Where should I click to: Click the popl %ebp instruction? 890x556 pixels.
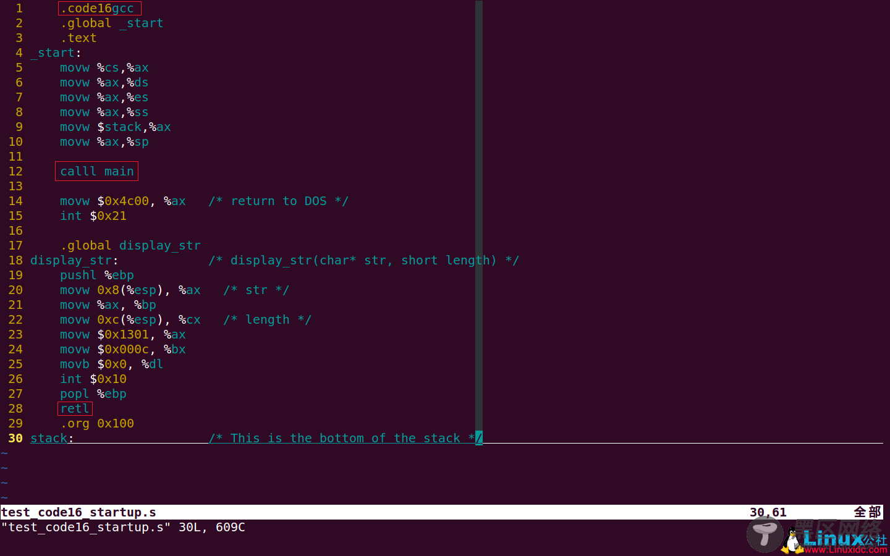click(x=93, y=394)
